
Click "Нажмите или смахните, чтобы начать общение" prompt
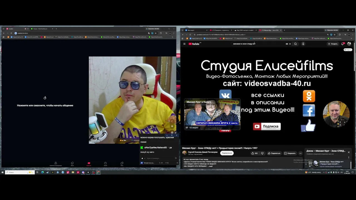click(45, 106)
